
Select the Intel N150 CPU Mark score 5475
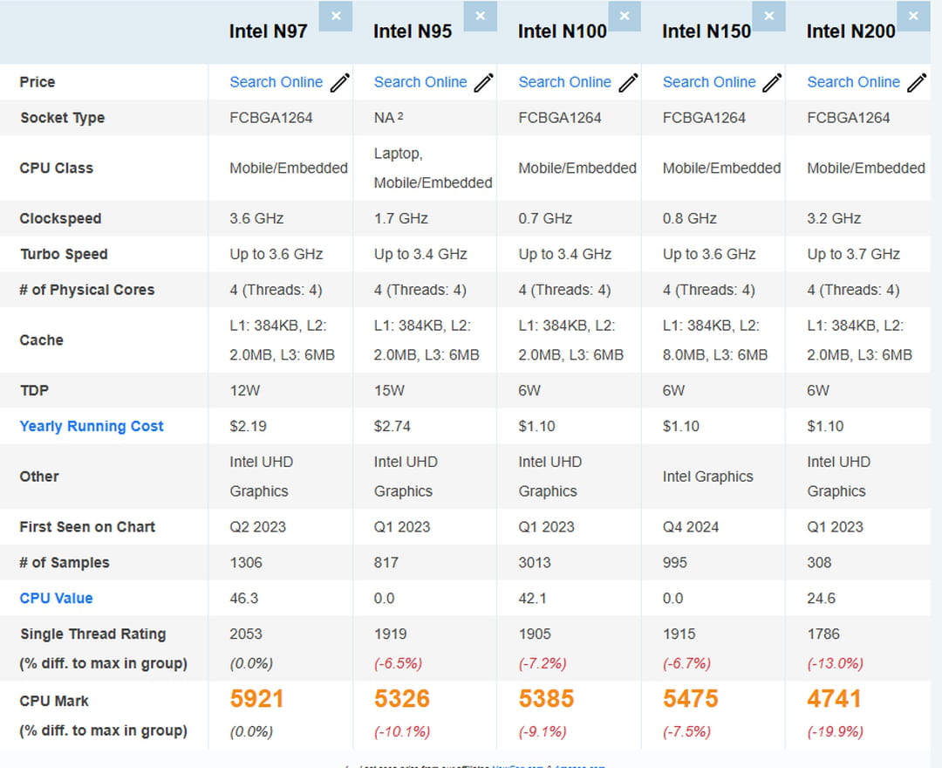(x=690, y=699)
